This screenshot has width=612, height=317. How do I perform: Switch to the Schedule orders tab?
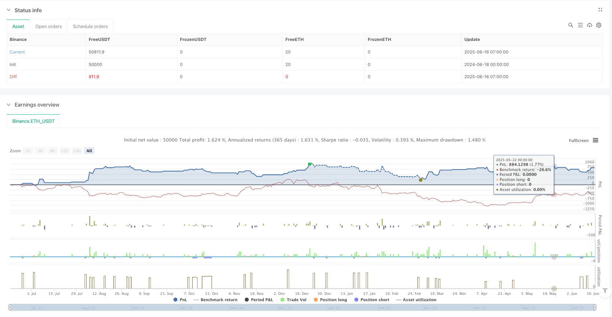[90, 27]
